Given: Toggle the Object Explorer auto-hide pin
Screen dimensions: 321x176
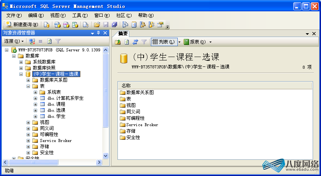Looking at the screenshot, I should 99,33.
